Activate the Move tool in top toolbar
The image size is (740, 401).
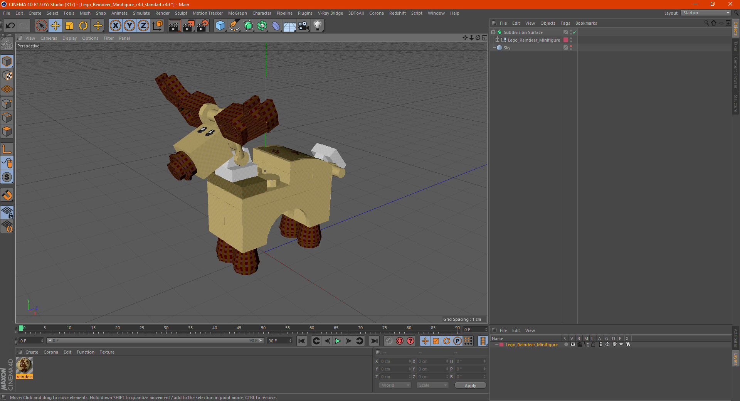[55, 26]
